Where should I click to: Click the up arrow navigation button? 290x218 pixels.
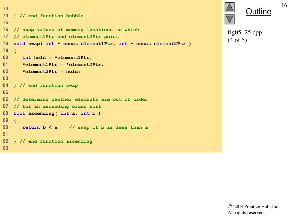229,7
